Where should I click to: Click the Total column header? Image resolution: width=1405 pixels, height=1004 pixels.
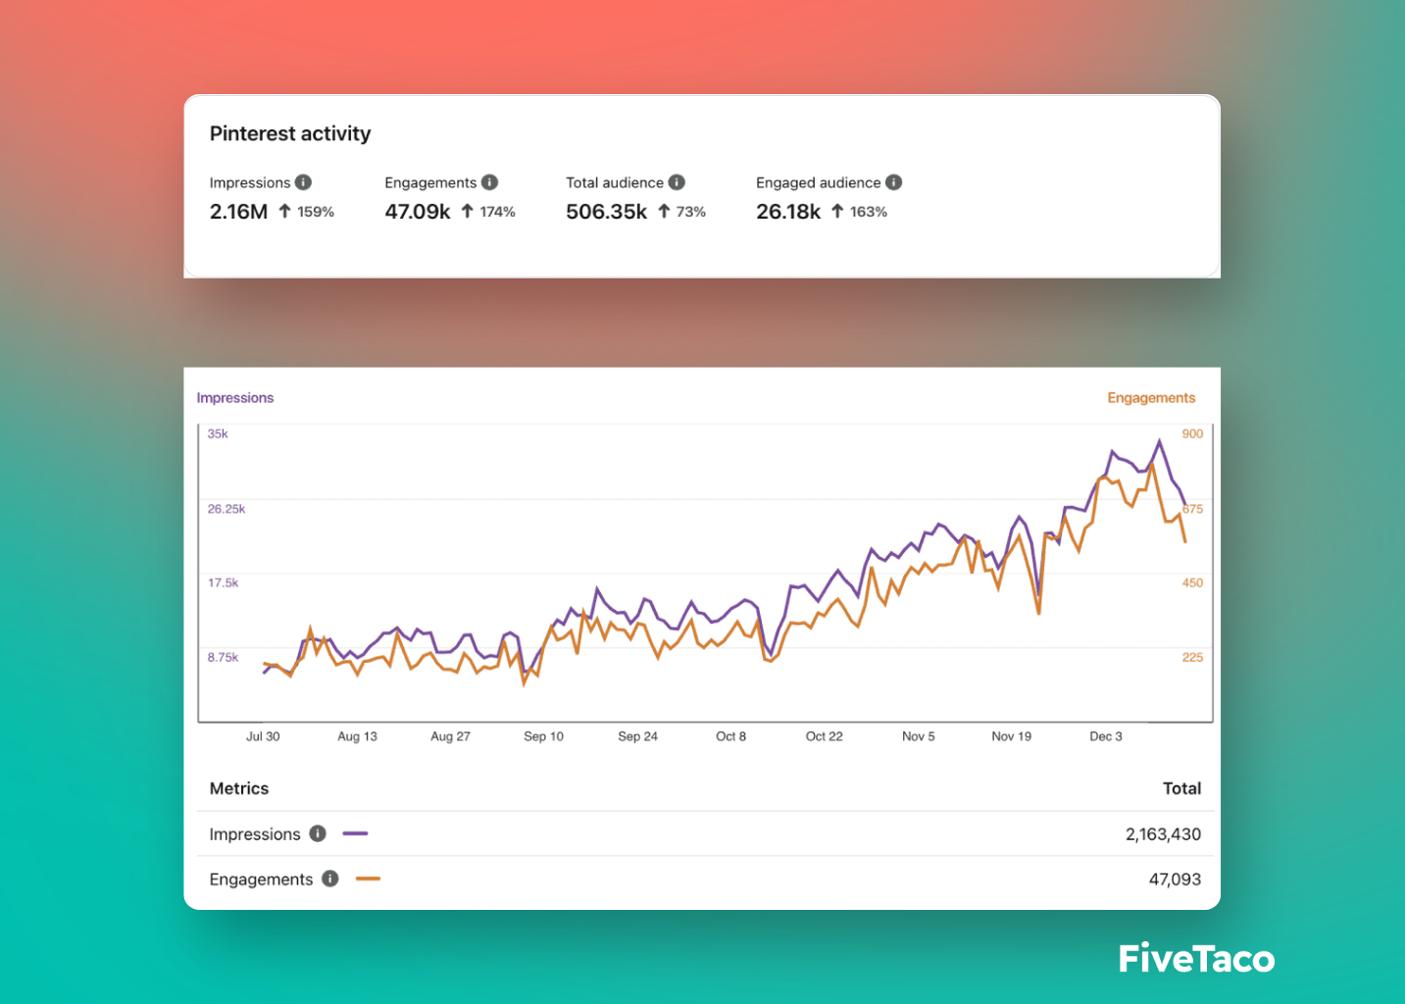pos(1181,788)
